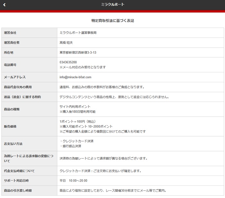Click the ミラクルボート header title
The height and width of the screenshot is (198, 225).
click(x=113, y=5)
